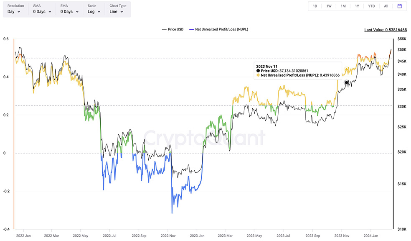
Task: Open the Chart Type selector
Action: 117,12
